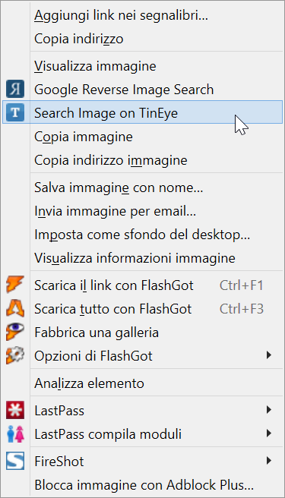Click the LastPass compila moduli people icon
Viewport: 285px width, 498px height.
(15, 433)
